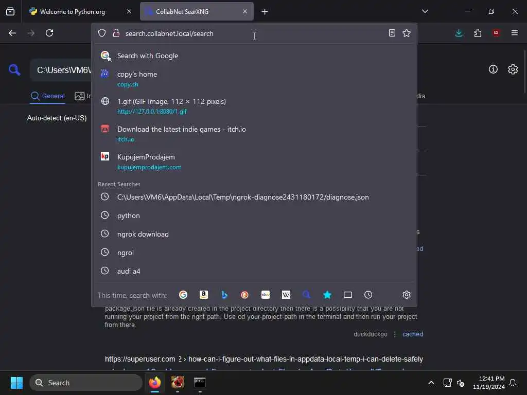527x395 pixels.
Task: Search History with the clock icon
Action: [368, 295]
